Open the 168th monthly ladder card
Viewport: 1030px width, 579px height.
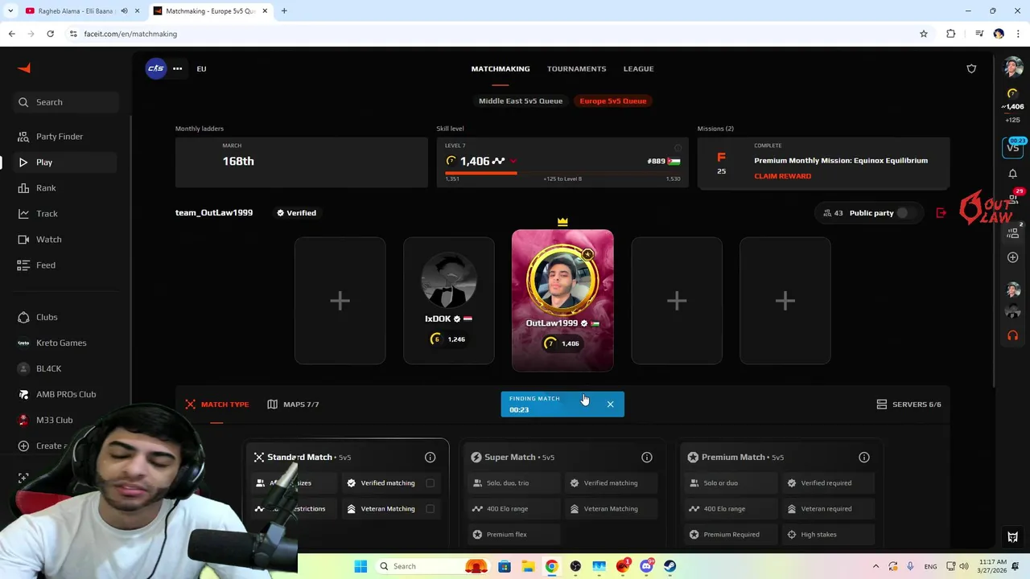tap(302, 162)
